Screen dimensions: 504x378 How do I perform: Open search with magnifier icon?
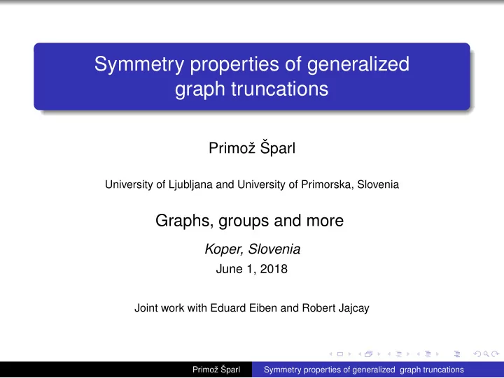(486, 354)
